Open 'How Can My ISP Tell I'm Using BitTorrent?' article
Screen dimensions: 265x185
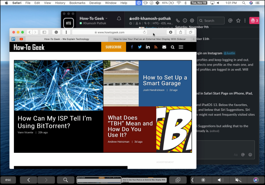55,122
